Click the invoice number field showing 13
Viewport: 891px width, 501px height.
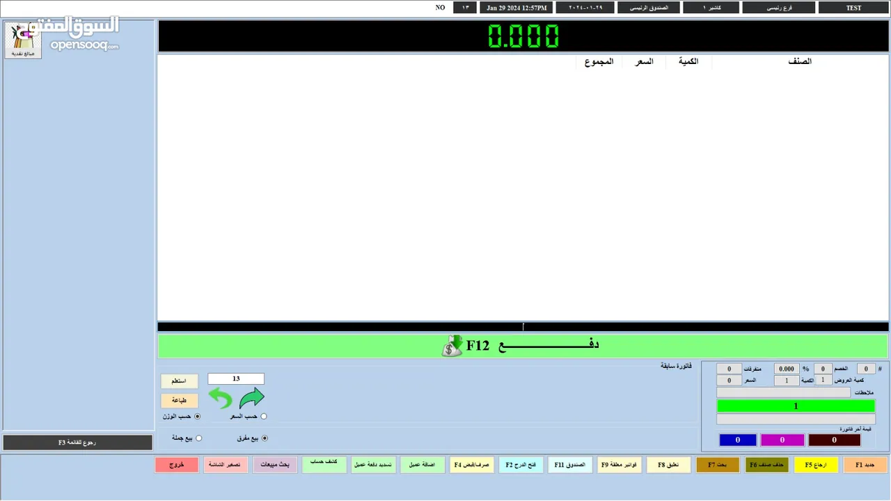(236, 379)
